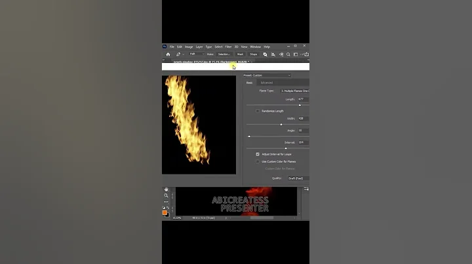
Task: Open the File menu
Action: 172,47
